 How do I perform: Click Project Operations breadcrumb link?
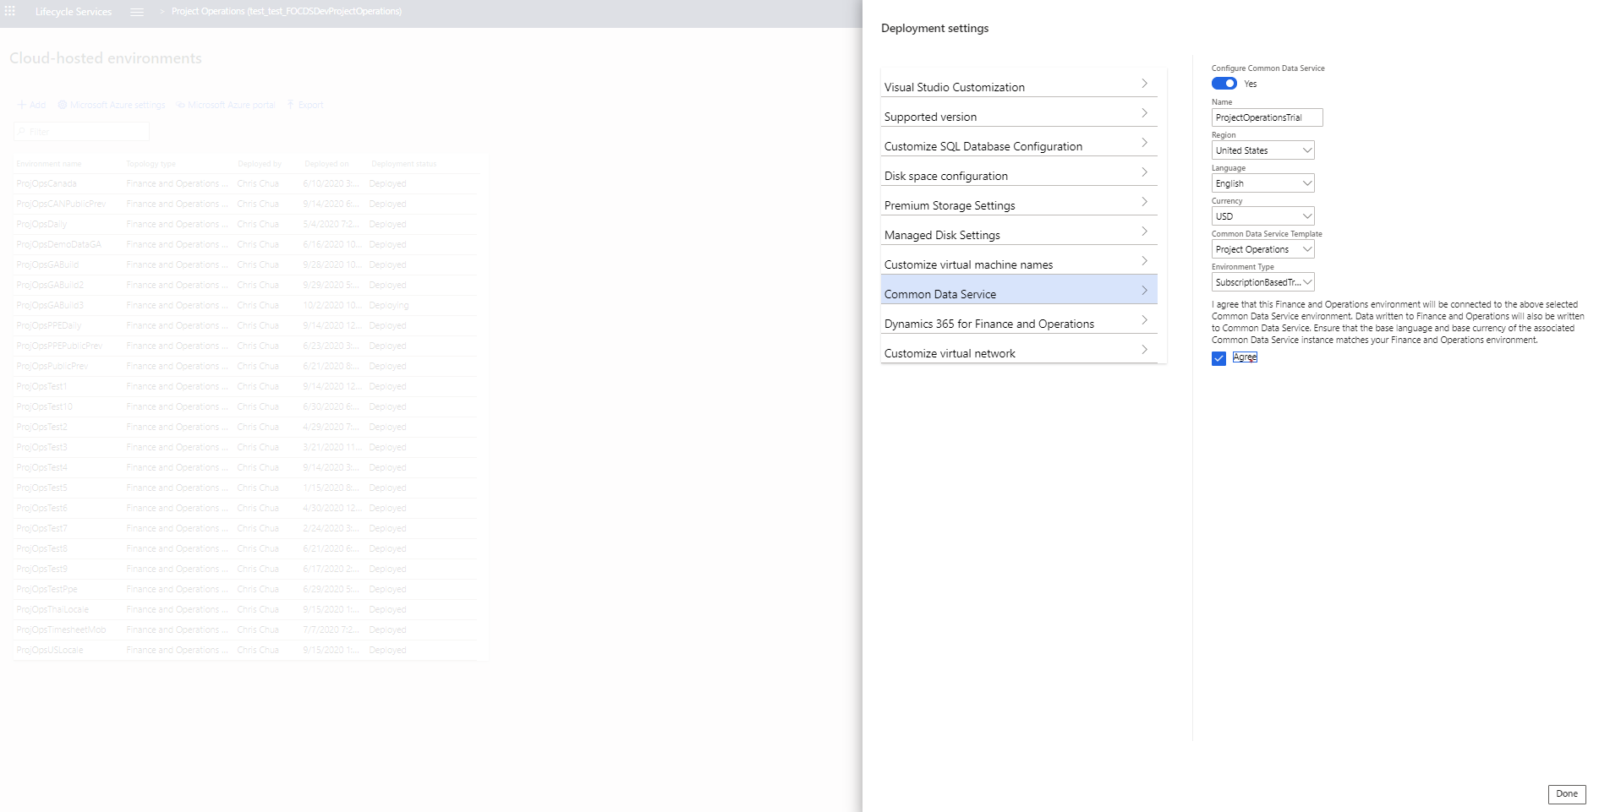[x=287, y=12]
